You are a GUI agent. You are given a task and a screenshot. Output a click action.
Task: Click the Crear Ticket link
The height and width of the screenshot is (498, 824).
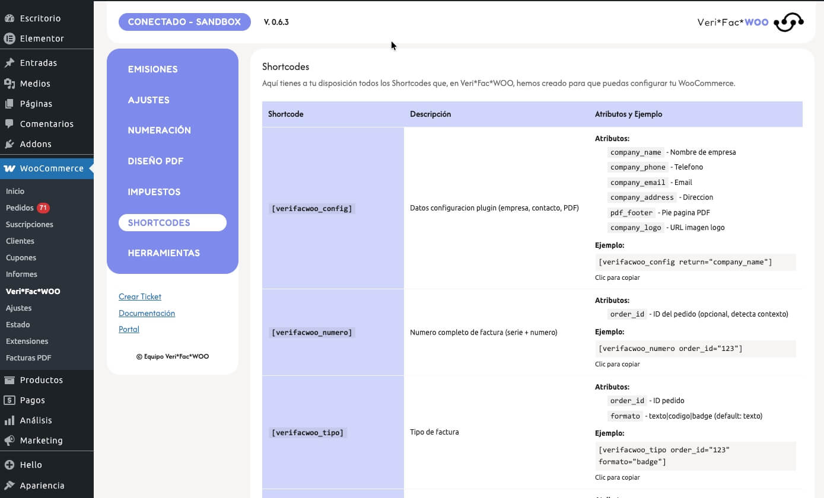140,296
